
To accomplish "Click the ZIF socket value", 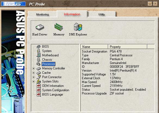I will click(117, 93).
